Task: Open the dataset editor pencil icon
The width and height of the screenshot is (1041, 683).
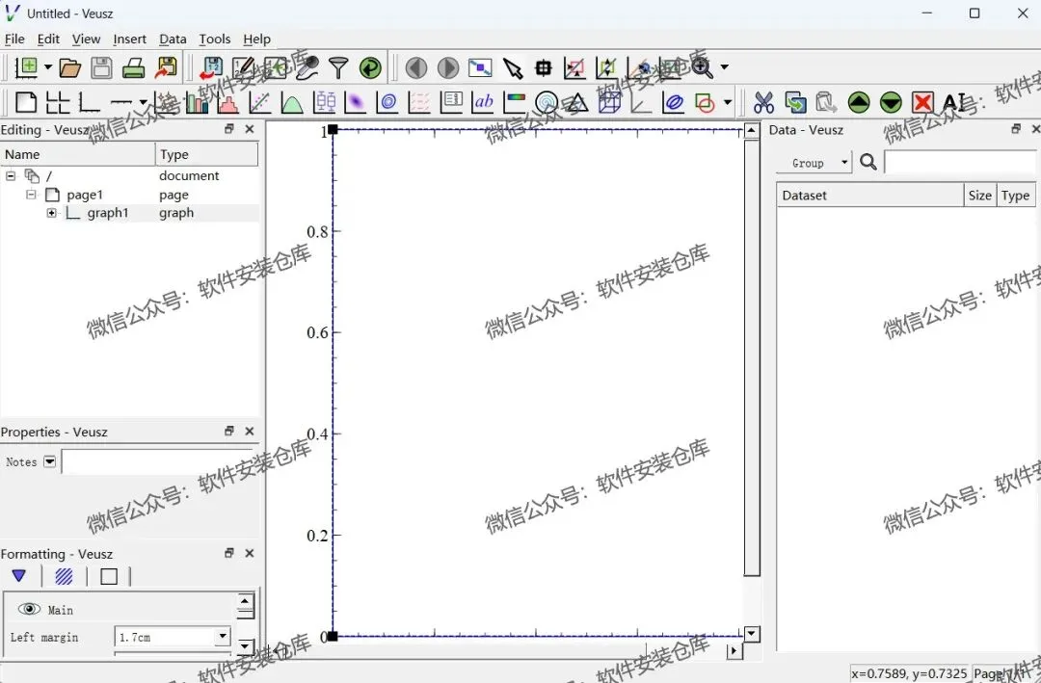Action: [x=244, y=67]
